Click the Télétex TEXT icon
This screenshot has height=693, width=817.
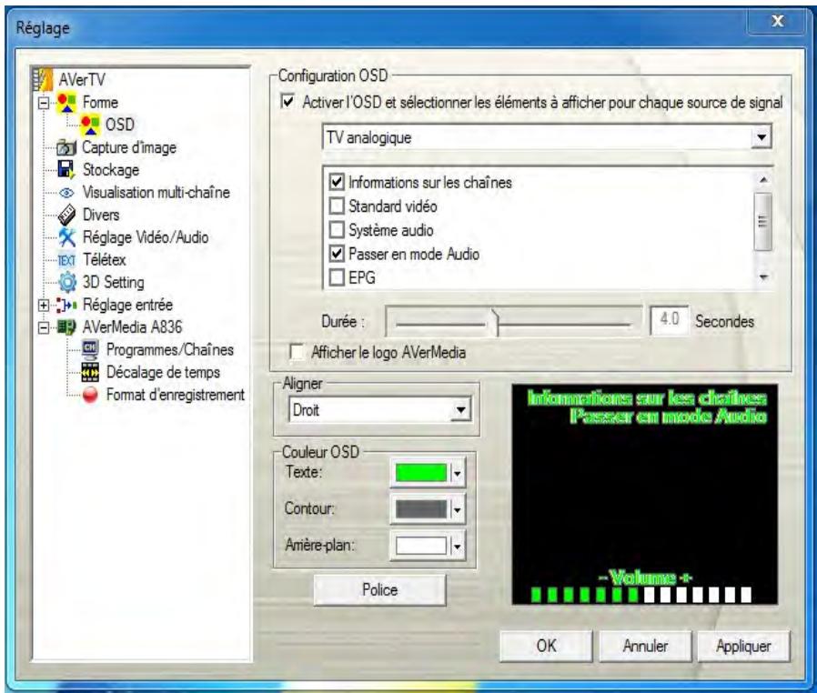(66, 260)
